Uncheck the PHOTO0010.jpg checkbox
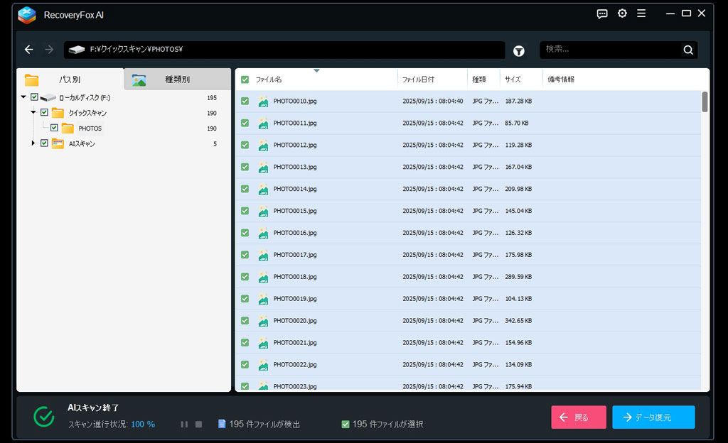The image size is (728, 443). pos(245,101)
